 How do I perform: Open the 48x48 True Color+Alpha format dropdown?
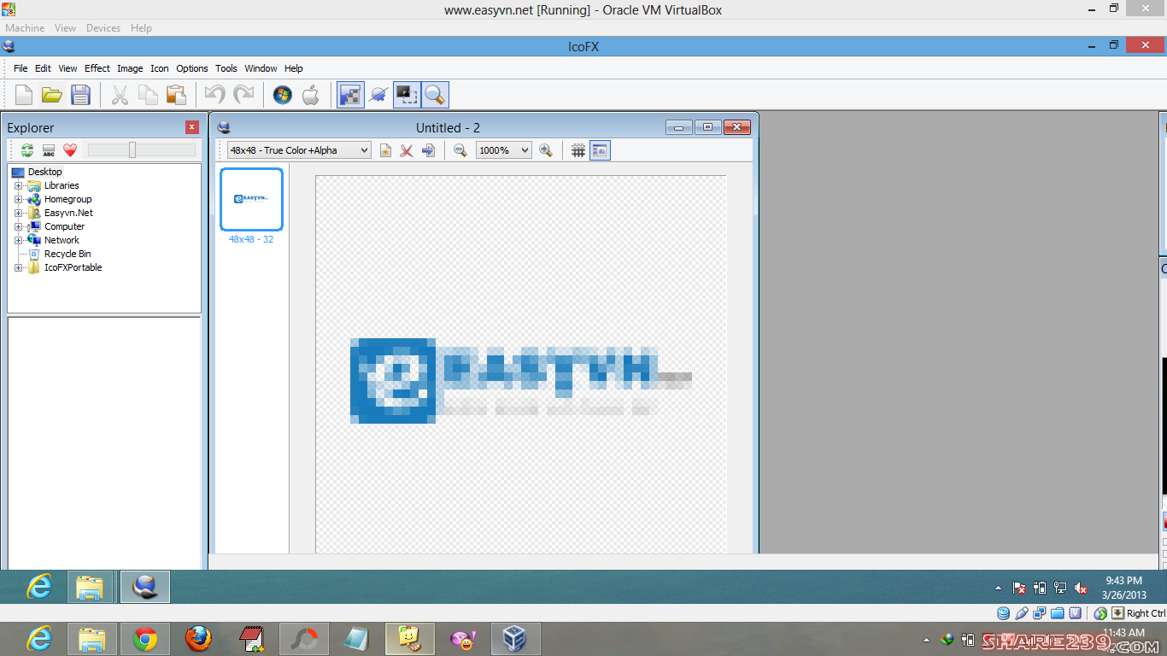299,150
